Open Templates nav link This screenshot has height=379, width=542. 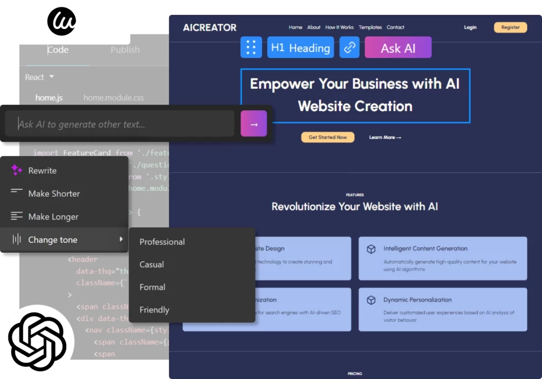click(370, 27)
